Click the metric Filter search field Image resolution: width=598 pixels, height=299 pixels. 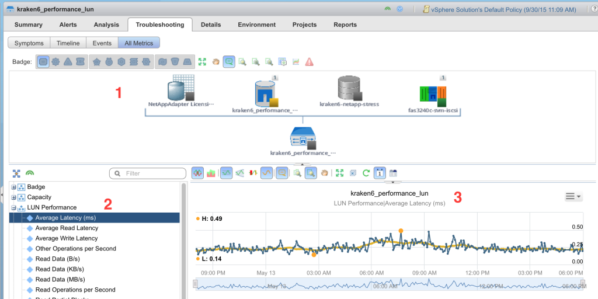(149, 173)
